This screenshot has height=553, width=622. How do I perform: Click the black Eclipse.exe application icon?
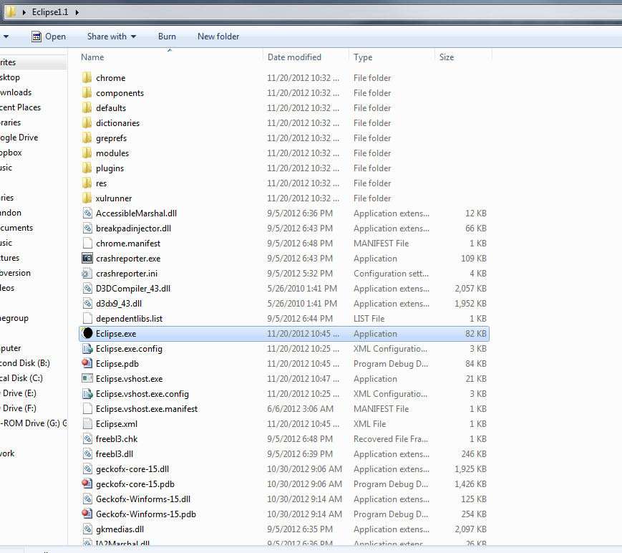coord(87,334)
